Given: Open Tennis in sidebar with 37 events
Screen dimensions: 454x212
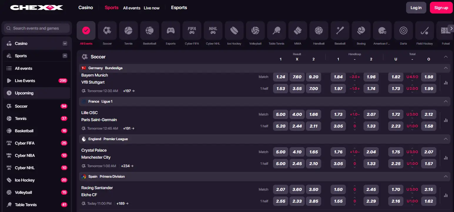Looking at the screenshot, I should click(x=37, y=118).
